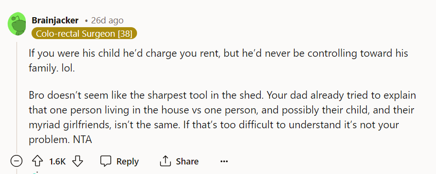This screenshot has width=436, height=174.
Task: Open Brainjacker's green avatar image
Action: (x=17, y=24)
